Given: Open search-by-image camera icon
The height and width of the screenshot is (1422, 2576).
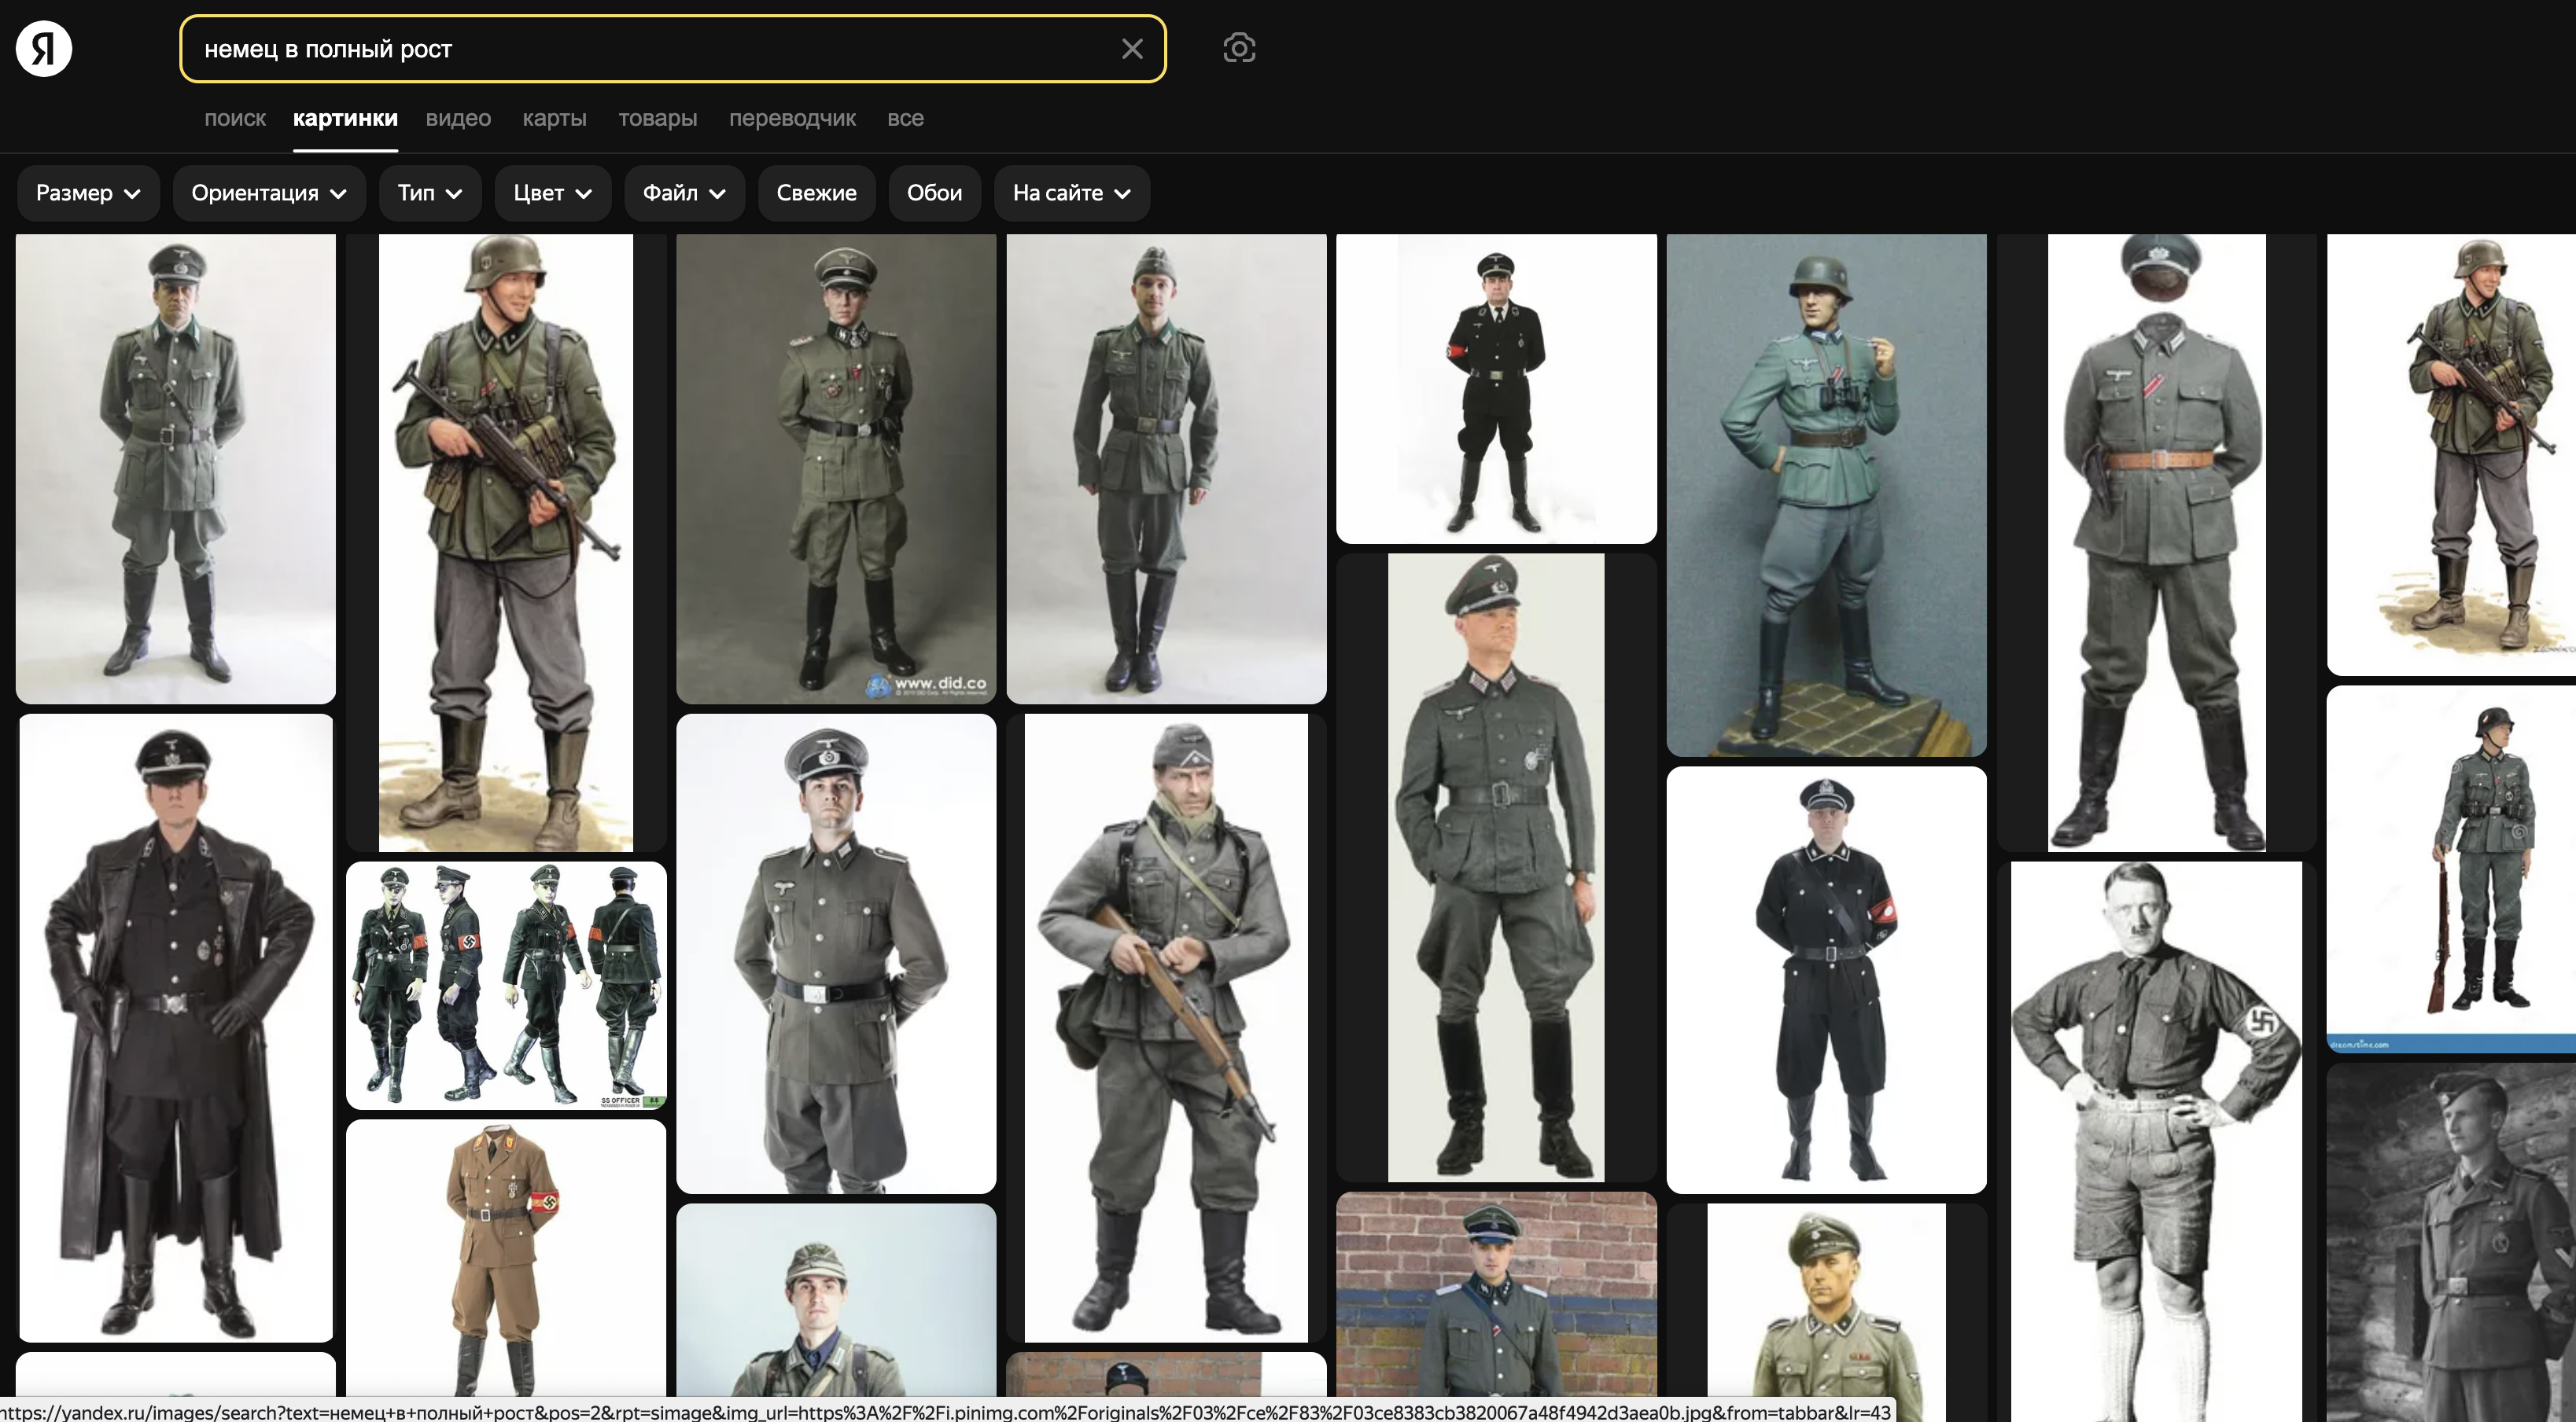Looking at the screenshot, I should click(x=1239, y=48).
